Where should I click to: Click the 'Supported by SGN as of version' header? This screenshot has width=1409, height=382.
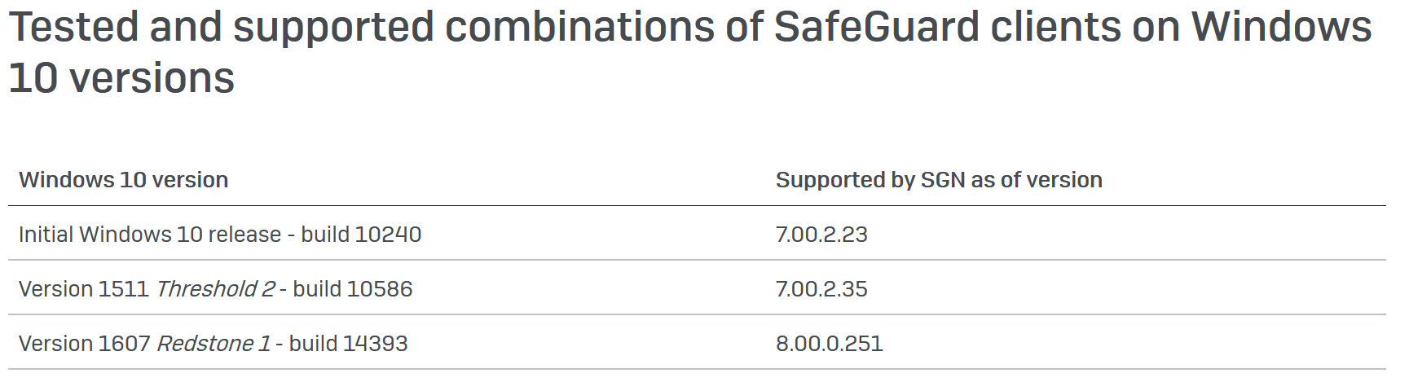(x=939, y=180)
